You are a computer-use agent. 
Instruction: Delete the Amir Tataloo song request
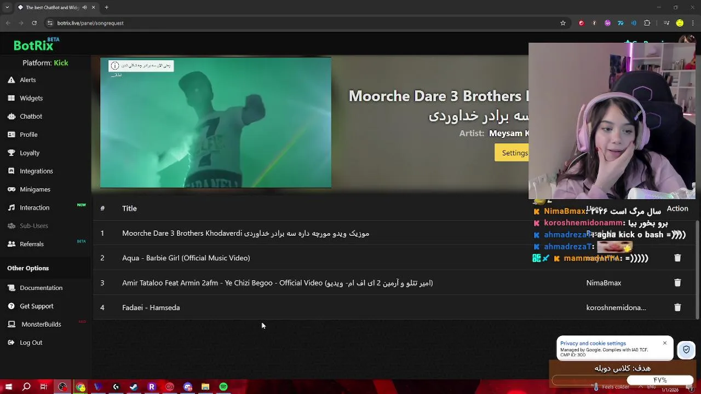[677, 283]
